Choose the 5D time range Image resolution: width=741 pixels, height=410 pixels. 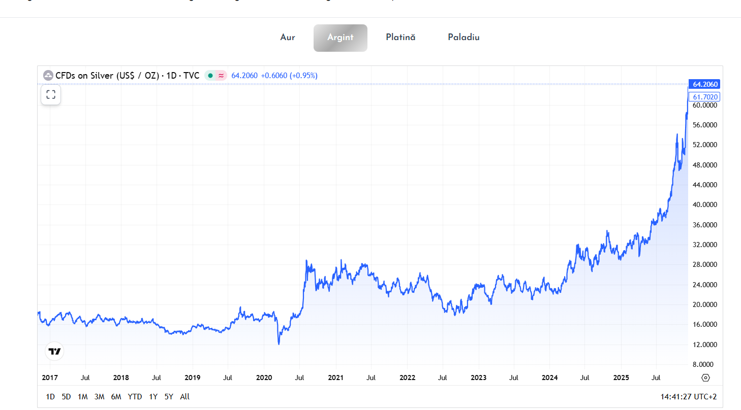click(66, 397)
